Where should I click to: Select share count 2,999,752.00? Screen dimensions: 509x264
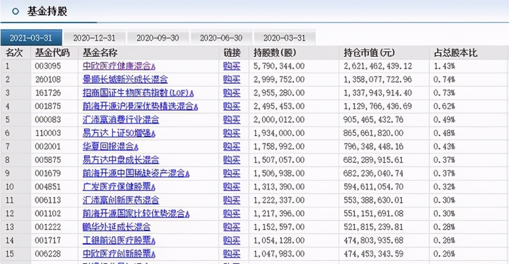[279, 79]
